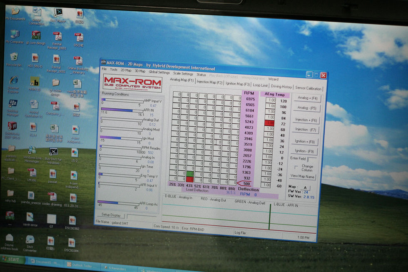408x272 pixels.
Task: Click the AFR IN gauge bar
Action: coord(122,110)
